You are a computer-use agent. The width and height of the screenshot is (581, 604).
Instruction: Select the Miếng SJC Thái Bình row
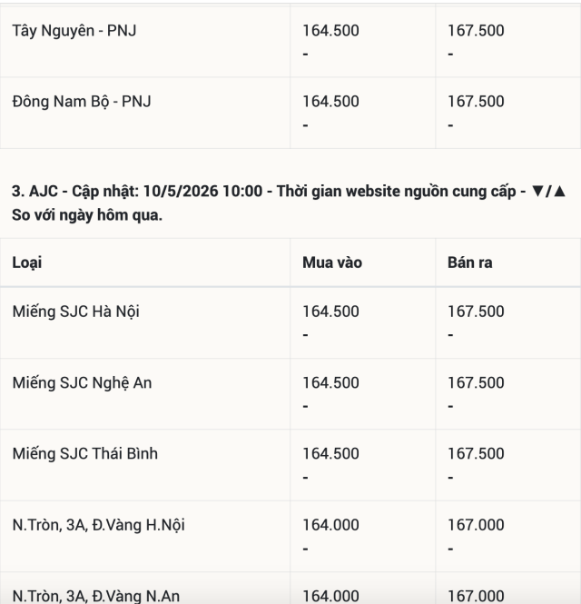[x=290, y=465]
